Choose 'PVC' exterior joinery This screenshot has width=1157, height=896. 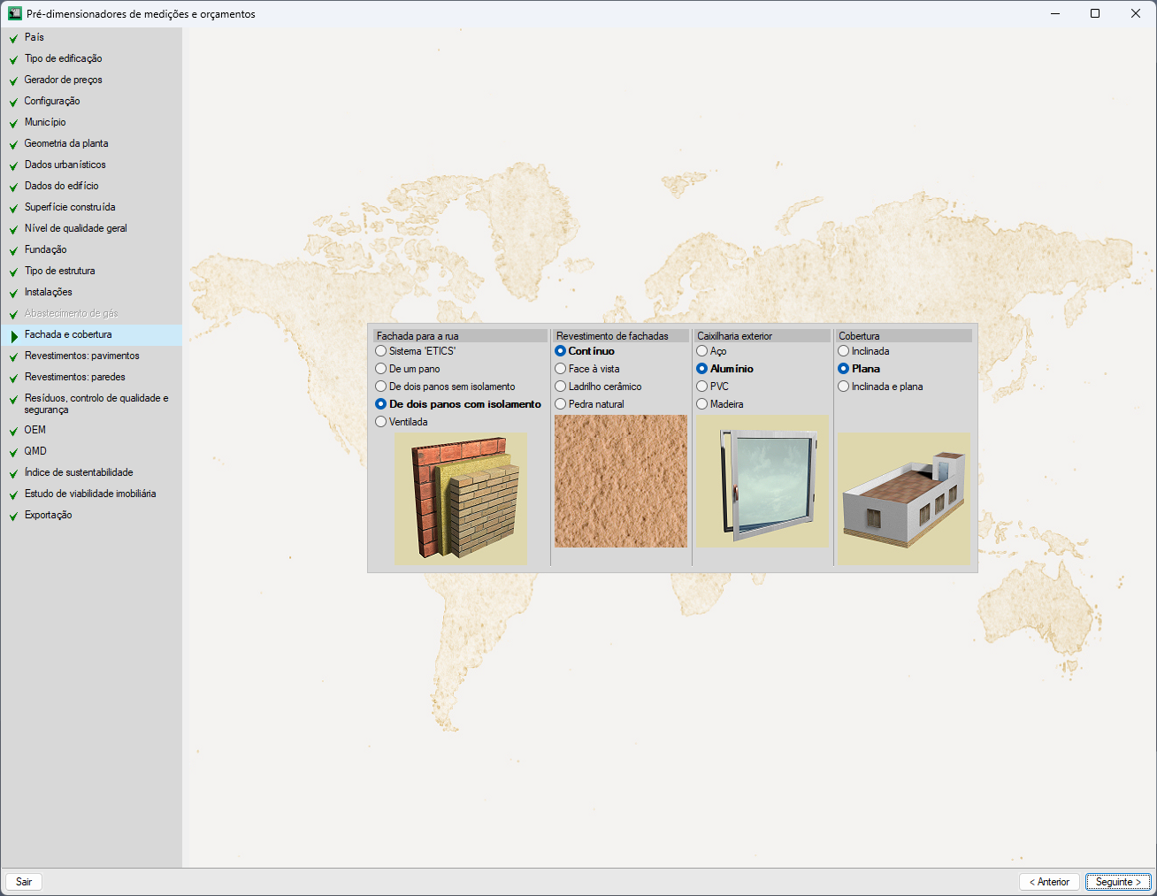pos(713,387)
